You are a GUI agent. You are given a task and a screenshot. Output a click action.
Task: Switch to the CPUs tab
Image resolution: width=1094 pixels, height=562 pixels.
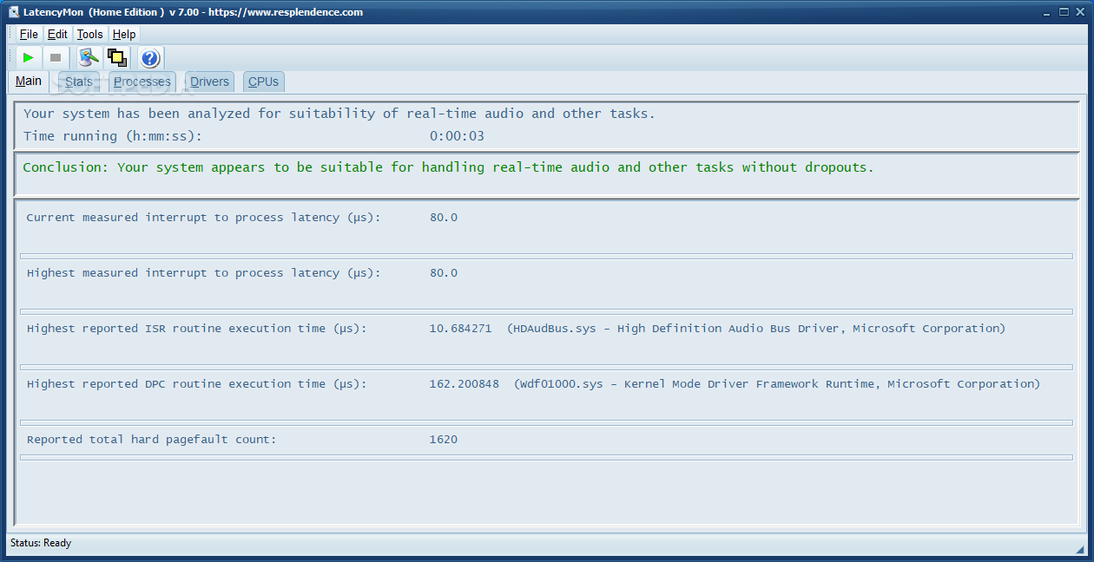point(263,82)
